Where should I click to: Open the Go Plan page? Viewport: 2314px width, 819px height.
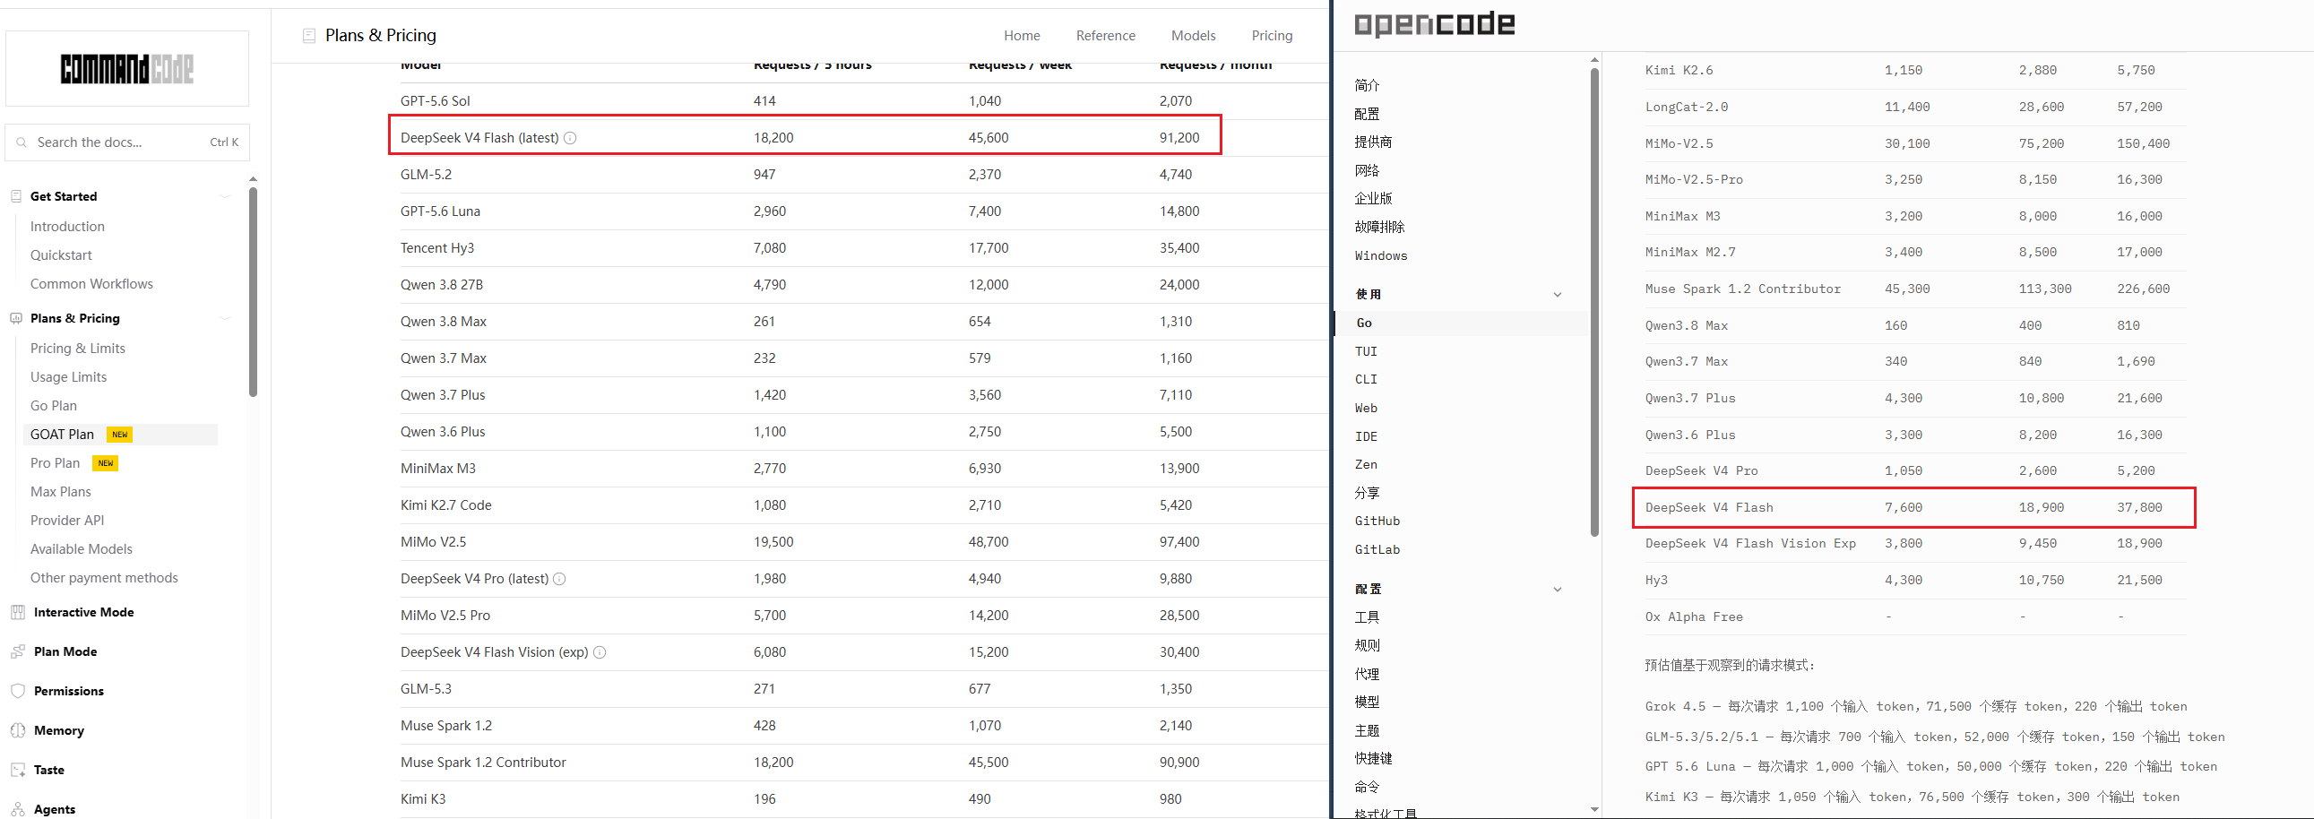click(54, 406)
